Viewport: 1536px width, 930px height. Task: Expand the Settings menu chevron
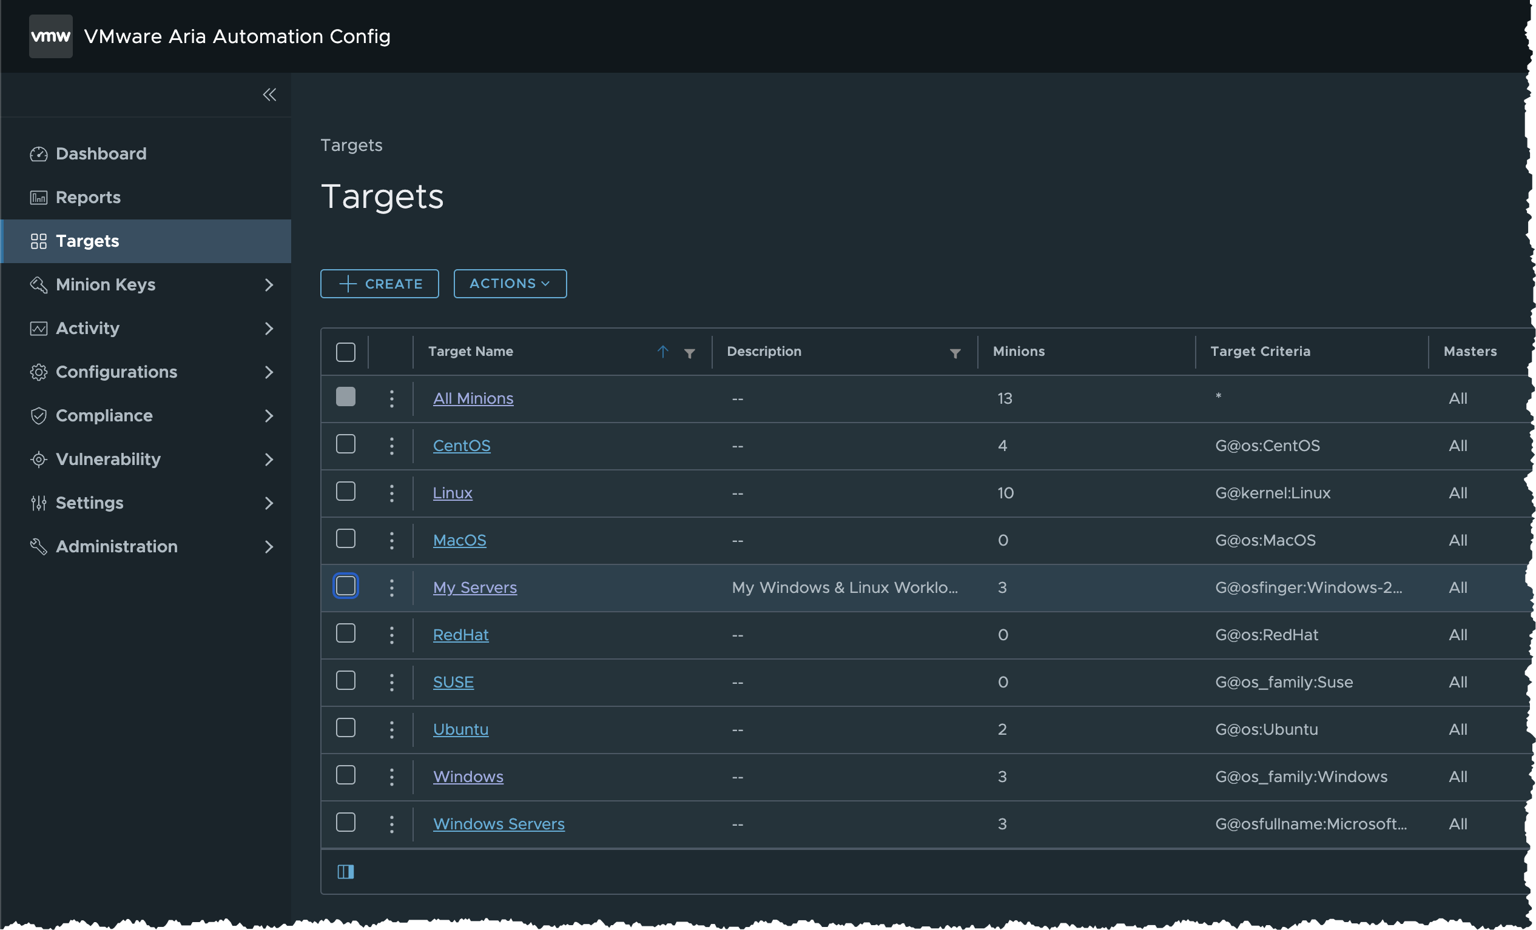269,503
